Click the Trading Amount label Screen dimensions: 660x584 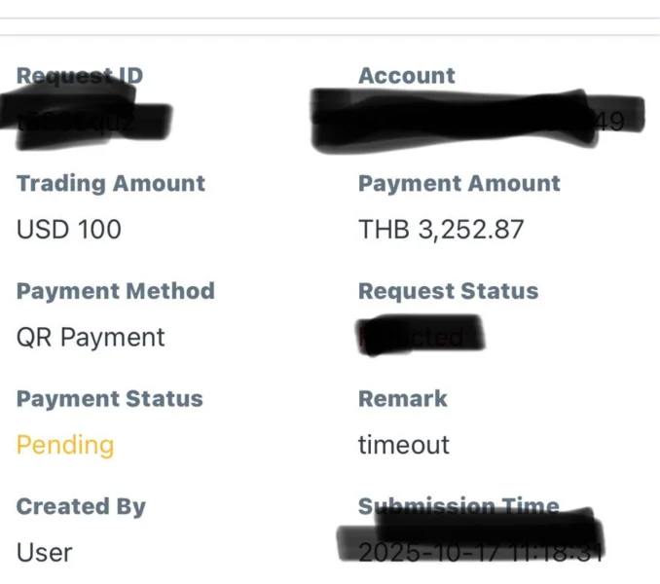(x=111, y=184)
